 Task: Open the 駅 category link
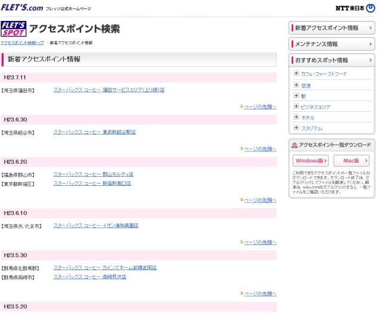303,96
